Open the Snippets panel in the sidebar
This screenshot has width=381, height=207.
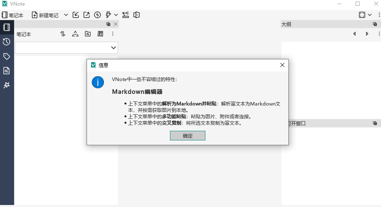click(x=6, y=85)
